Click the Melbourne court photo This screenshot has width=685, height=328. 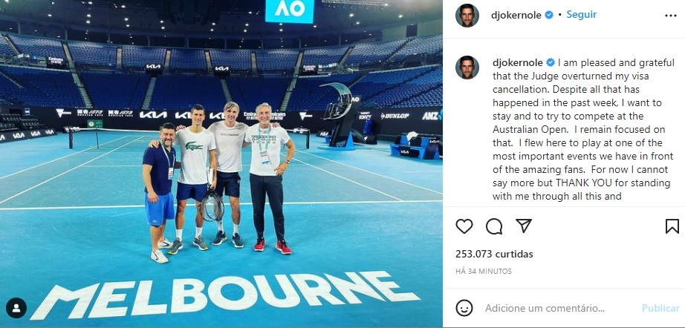pos(221,164)
